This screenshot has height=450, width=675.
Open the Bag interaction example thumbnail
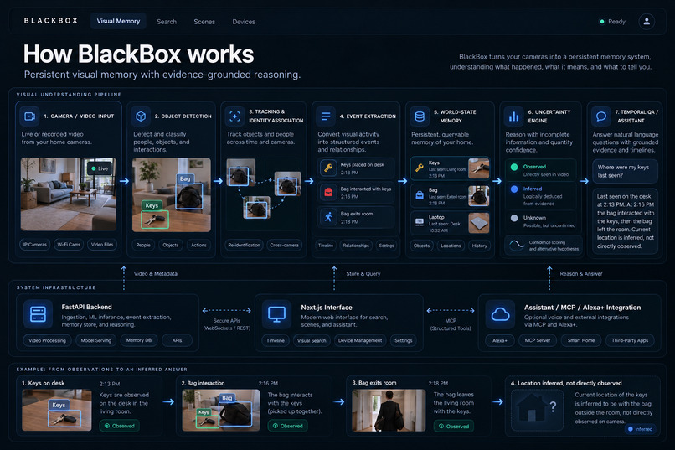coord(221,410)
